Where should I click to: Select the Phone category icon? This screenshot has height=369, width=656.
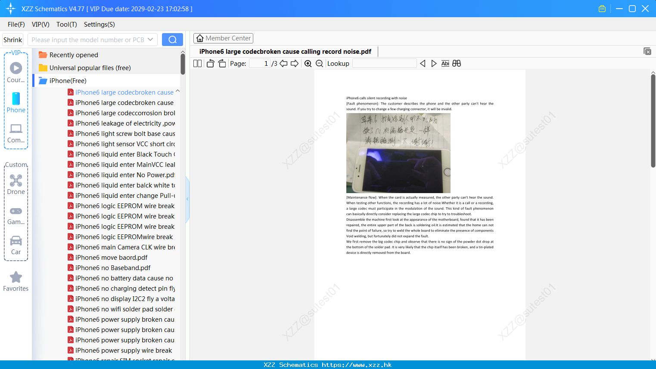click(x=16, y=102)
